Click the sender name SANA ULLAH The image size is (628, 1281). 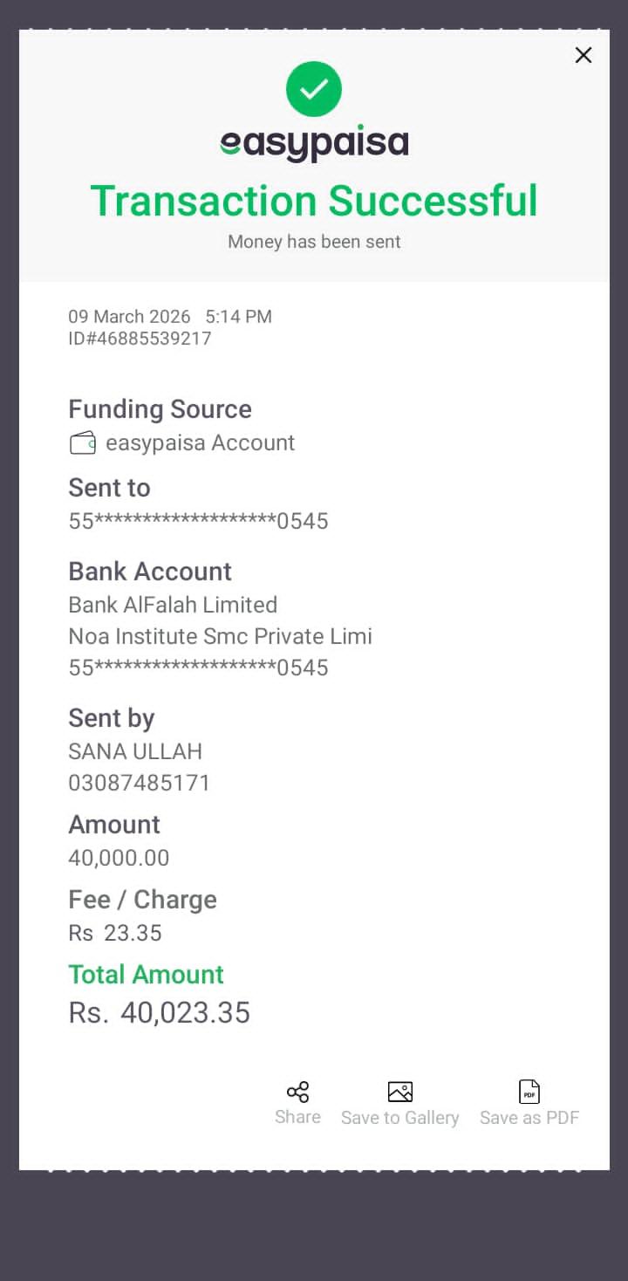135,751
